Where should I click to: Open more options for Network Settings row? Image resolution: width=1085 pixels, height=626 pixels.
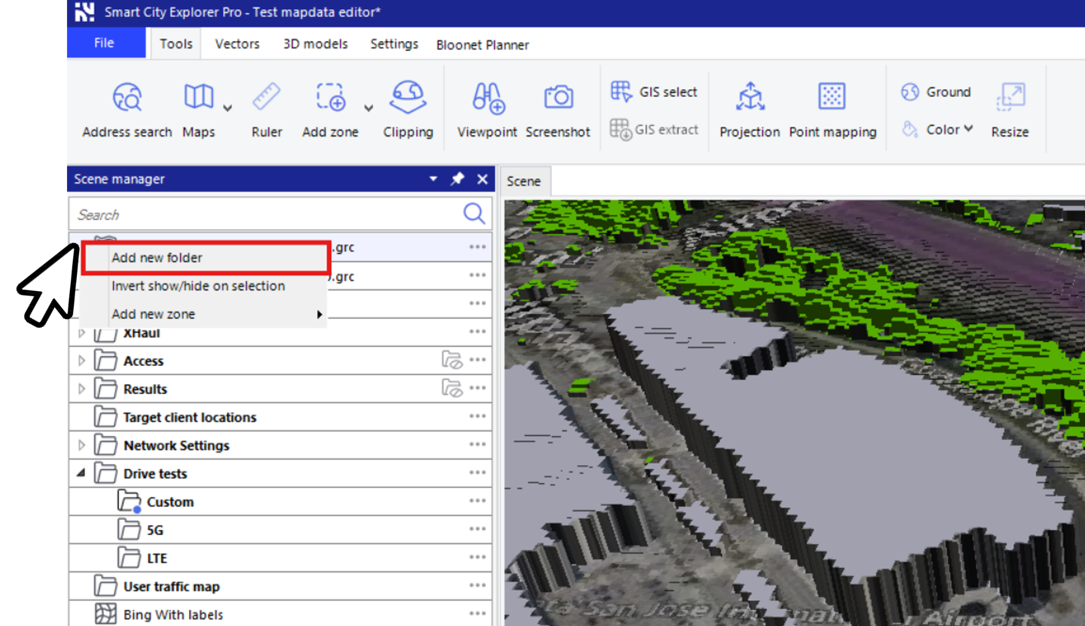tap(478, 444)
